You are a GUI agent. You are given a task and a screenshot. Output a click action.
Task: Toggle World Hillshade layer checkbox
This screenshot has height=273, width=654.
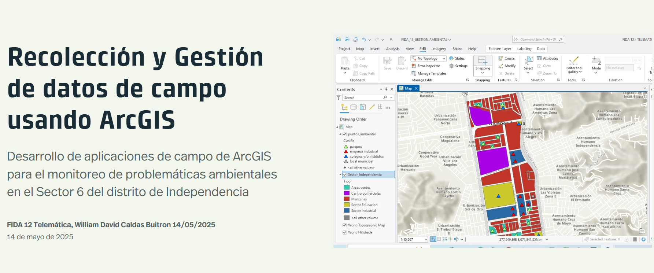(x=344, y=232)
